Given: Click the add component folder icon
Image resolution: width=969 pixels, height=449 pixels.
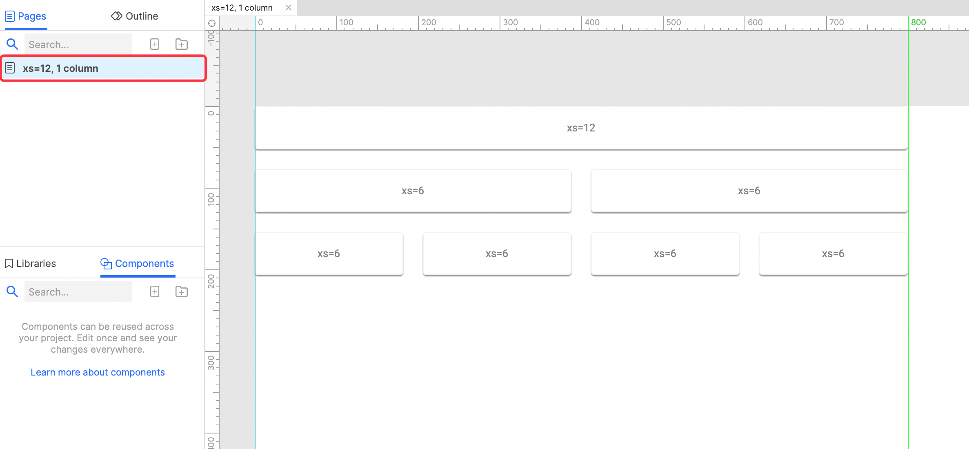Looking at the screenshot, I should point(182,291).
